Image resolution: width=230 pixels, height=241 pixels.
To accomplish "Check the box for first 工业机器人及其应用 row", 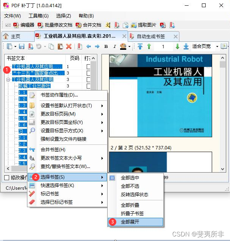I will pos(88,67).
